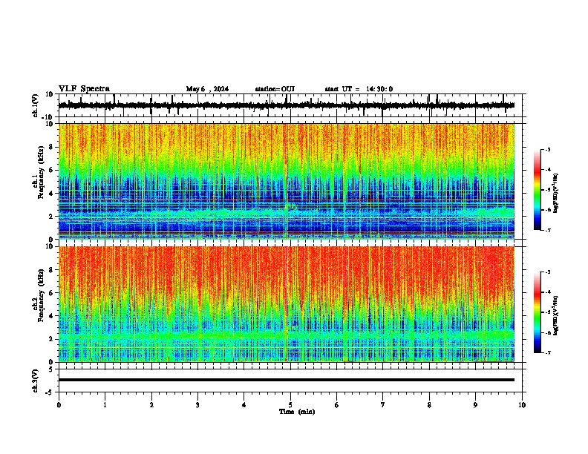
Task: Click inside the ch.2 frequency spectrogram
Action: click(287, 304)
